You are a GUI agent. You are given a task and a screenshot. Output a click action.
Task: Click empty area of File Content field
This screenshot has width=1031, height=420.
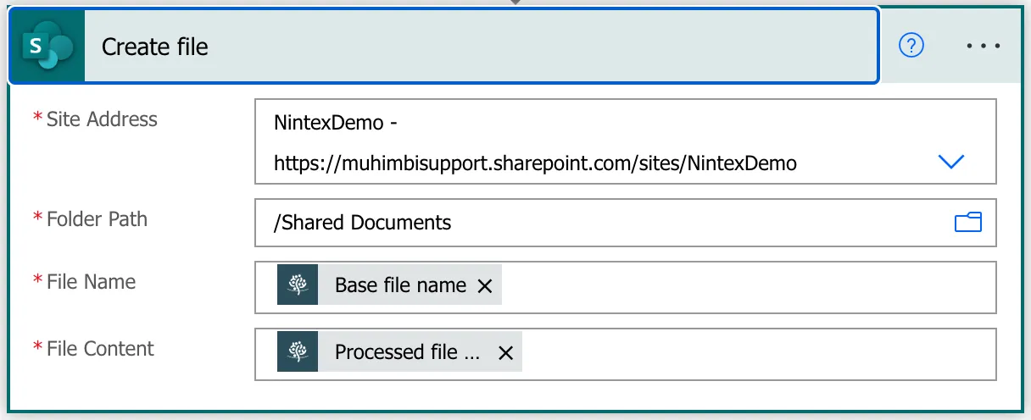[757, 354]
